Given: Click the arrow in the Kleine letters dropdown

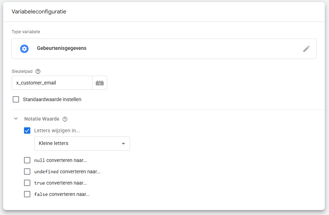Looking at the screenshot, I should tap(123, 144).
